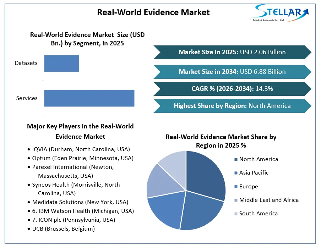
Task: Click the 'Major Key Players' heading
Action: [80, 131]
